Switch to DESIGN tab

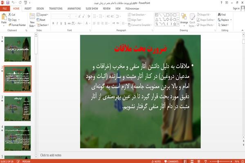40,9
